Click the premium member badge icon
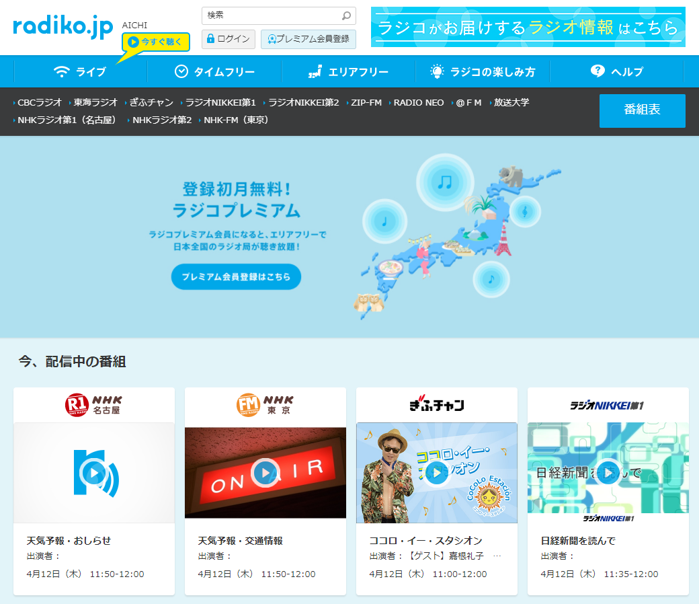This screenshot has width=699, height=604. [272, 39]
